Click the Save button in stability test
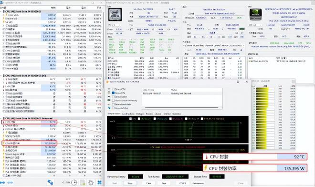 164,183
